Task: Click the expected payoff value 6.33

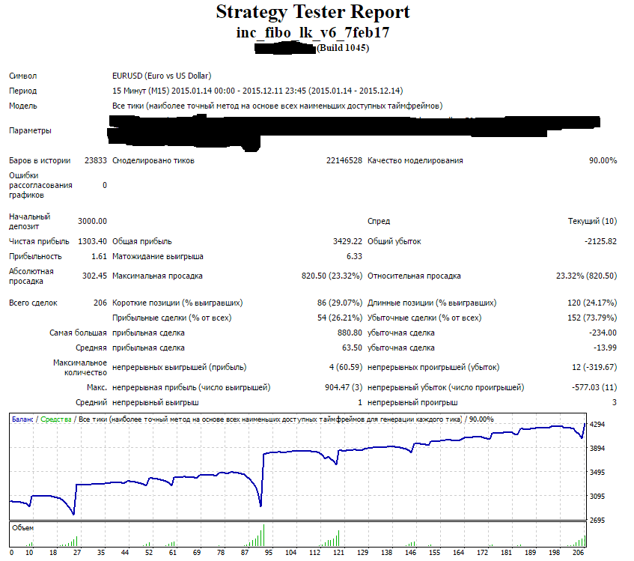Action: (x=354, y=256)
